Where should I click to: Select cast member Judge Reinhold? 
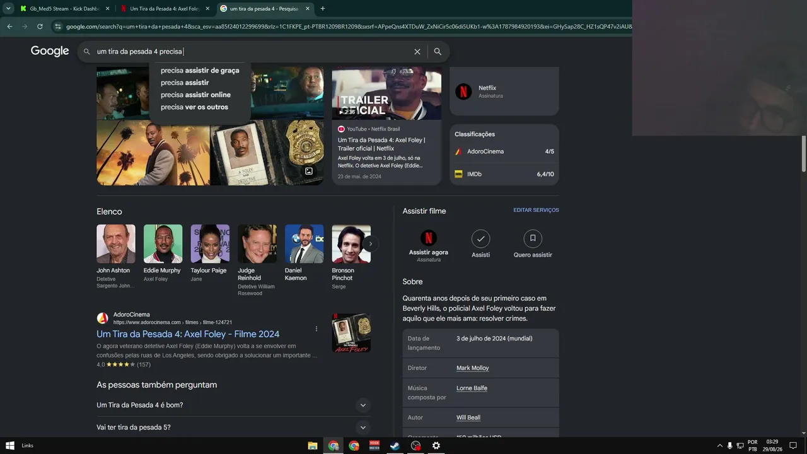tap(257, 260)
